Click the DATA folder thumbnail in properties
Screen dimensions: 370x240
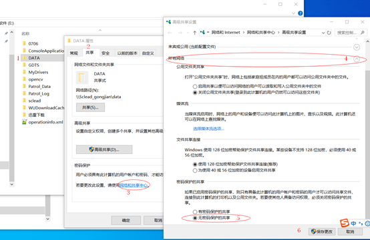(82, 77)
